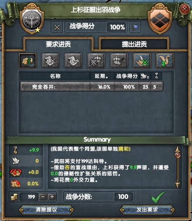Click the Uesugi silver shield emblem
Image resolution: width=192 pixels, height=221 pixels.
(32, 20)
